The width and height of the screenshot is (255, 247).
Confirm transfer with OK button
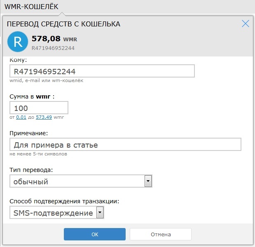[95, 234]
